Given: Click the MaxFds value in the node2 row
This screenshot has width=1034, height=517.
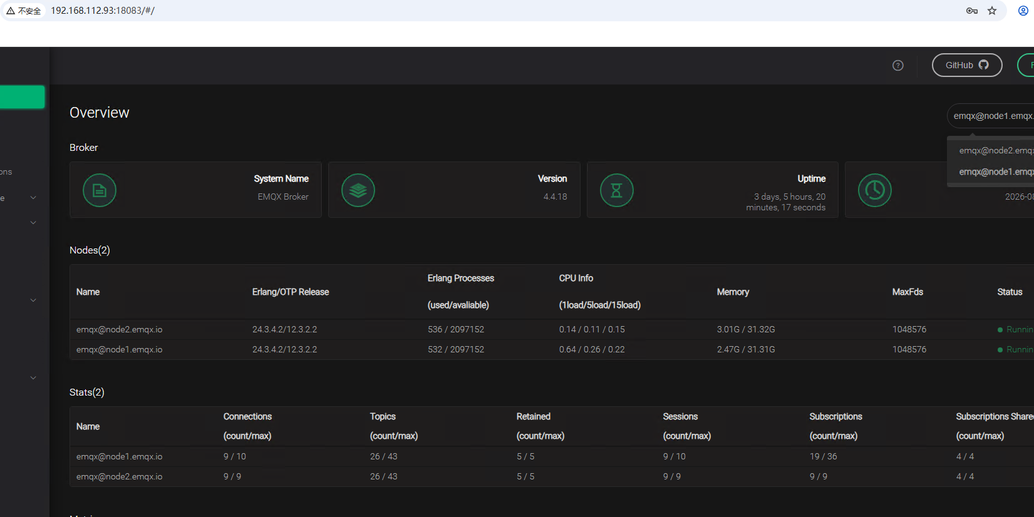Looking at the screenshot, I should click(909, 329).
